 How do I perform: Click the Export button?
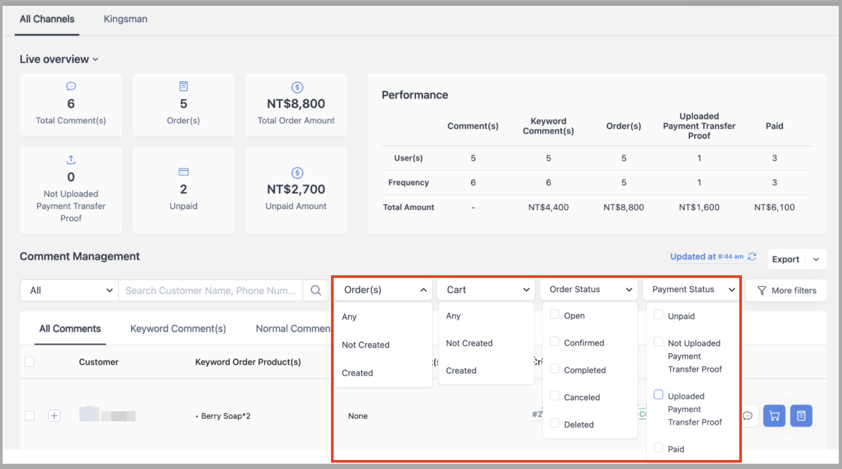coord(785,259)
